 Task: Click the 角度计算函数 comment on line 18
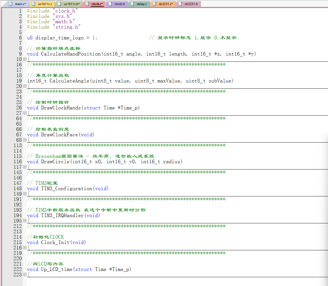(48, 75)
